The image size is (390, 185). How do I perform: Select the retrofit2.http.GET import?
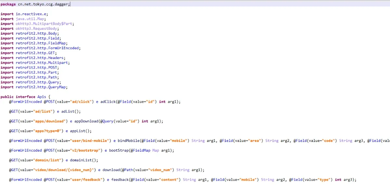[35, 53]
